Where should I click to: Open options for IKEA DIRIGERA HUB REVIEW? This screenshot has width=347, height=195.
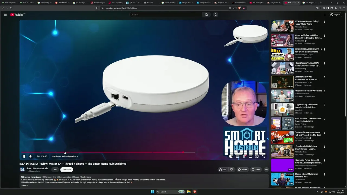[x=324, y=50]
